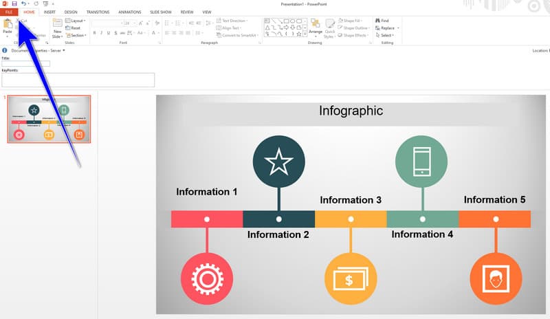Pick the star shape in shapes gallery
The width and height of the screenshot is (550, 319).
tap(299, 34)
